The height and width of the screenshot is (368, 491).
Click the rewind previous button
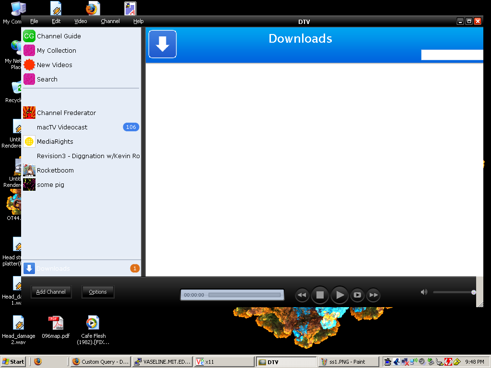[x=302, y=295]
